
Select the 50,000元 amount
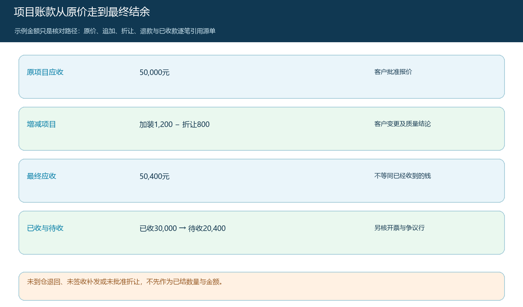154,73
